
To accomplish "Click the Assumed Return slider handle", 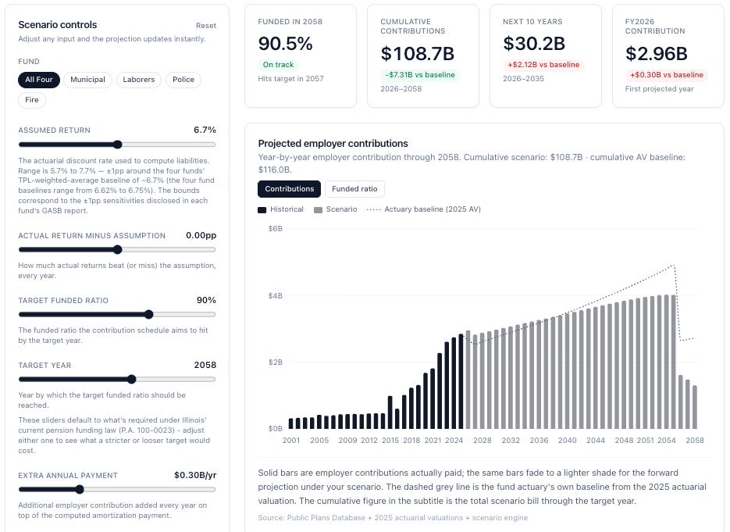I will (118, 145).
